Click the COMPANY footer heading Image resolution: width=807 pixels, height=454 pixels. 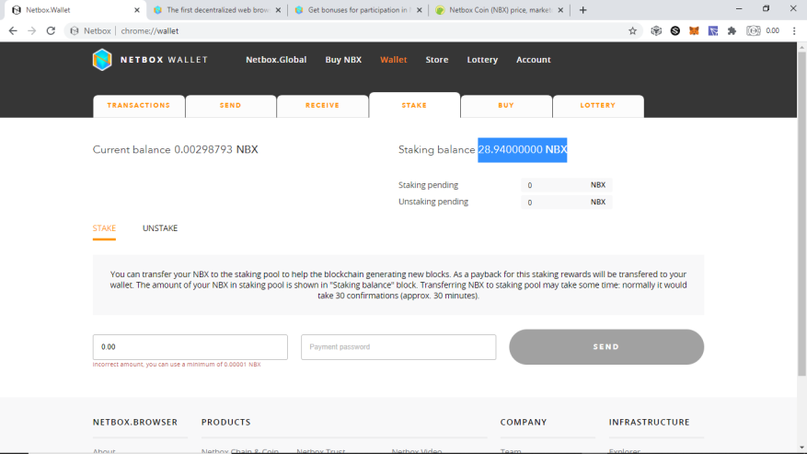(x=524, y=422)
